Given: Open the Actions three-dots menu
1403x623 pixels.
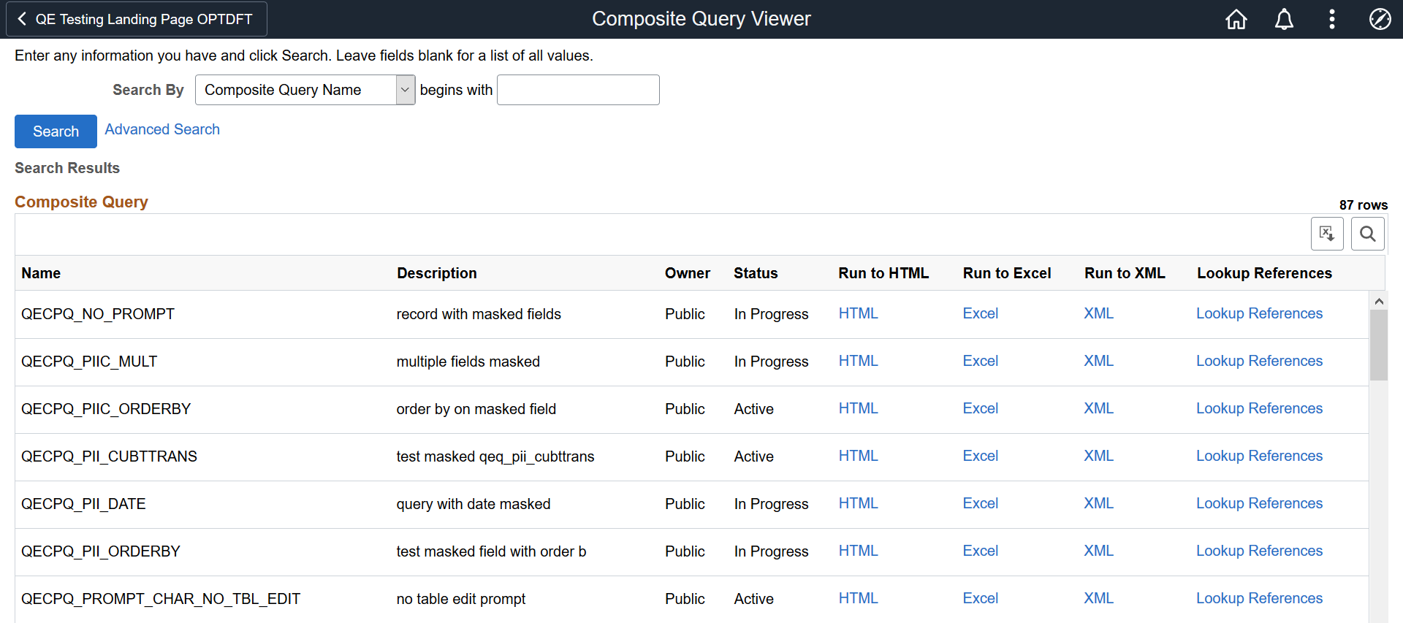Looking at the screenshot, I should (1331, 19).
